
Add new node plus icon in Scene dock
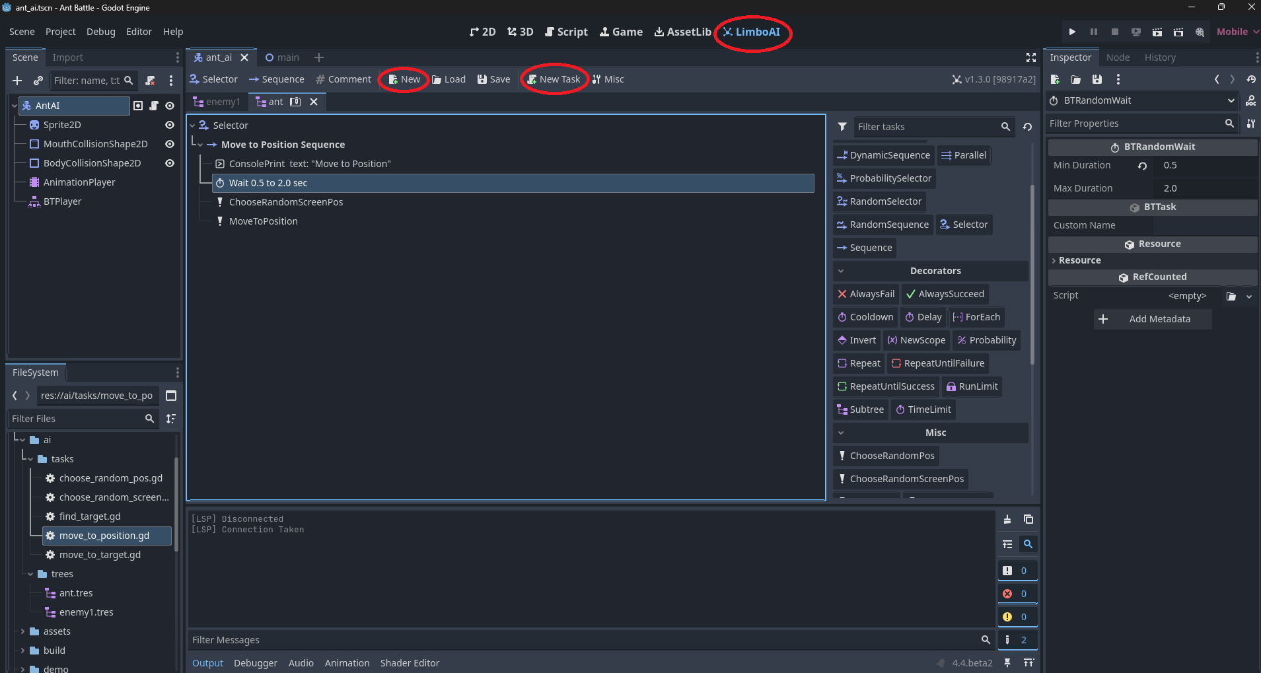pyautogui.click(x=17, y=81)
